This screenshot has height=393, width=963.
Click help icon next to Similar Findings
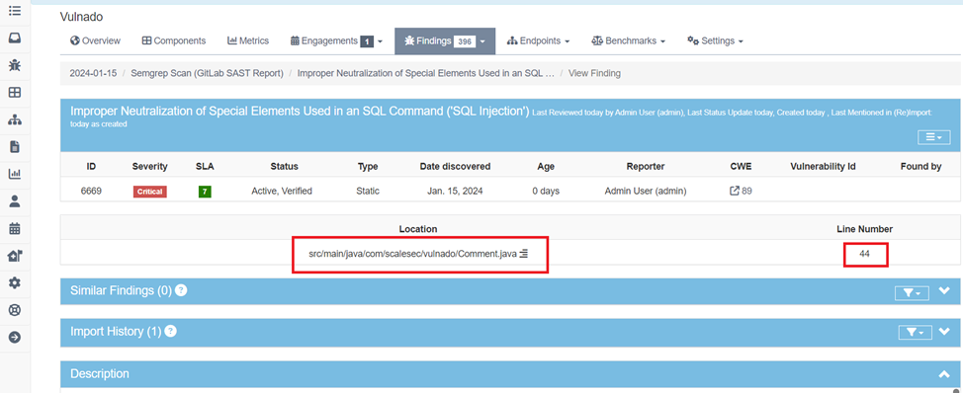[x=181, y=290]
